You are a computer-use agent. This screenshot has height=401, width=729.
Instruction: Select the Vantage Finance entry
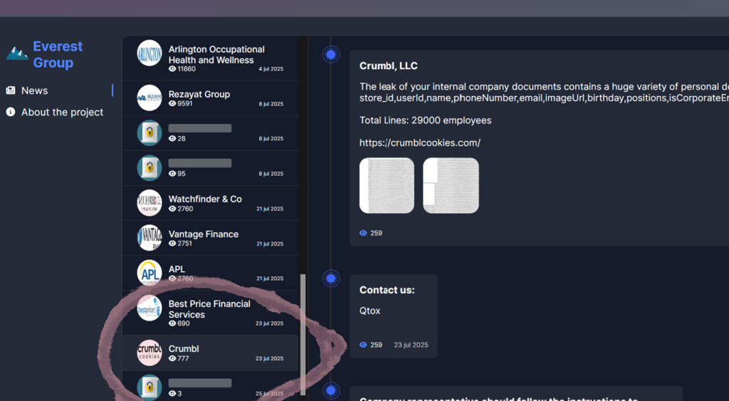(210, 238)
